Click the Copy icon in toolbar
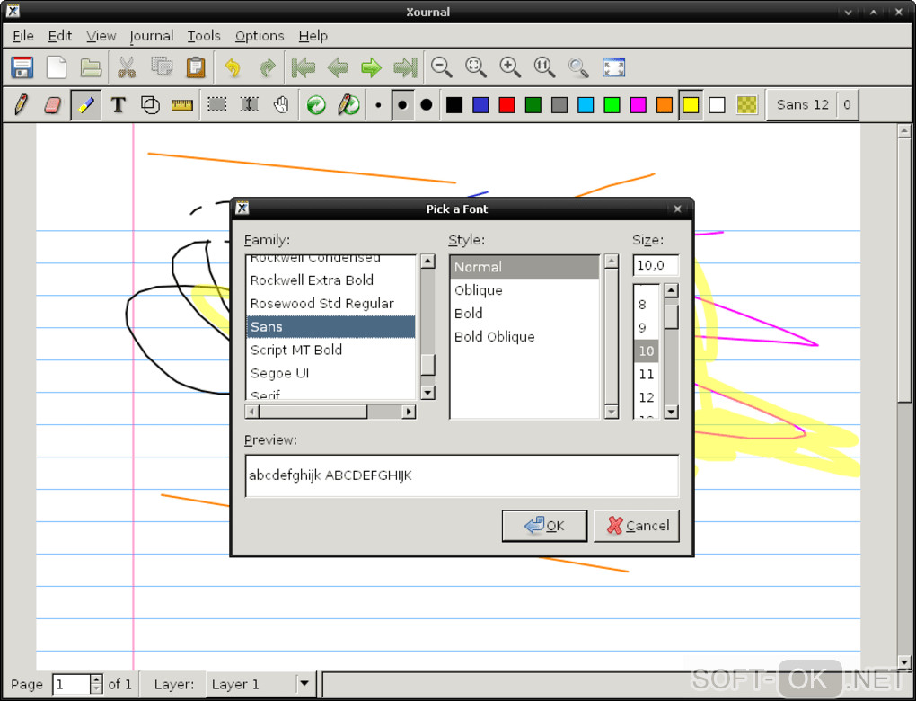Viewport: 916px width, 701px height. (x=162, y=67)
